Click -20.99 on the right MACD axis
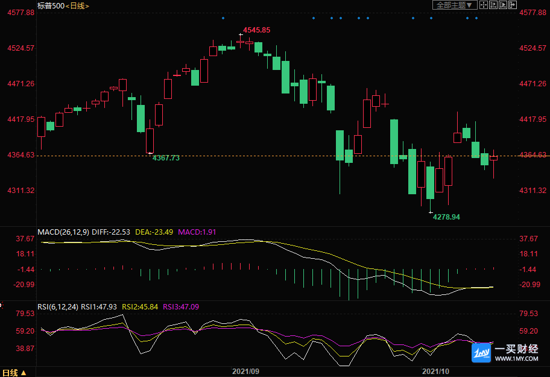550x377 pixels. 529,285
